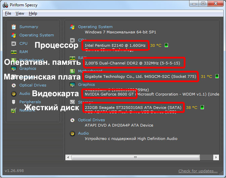Click the Intel Pentium E2140 text
This screenshot has width=226, height=178.
115,45
